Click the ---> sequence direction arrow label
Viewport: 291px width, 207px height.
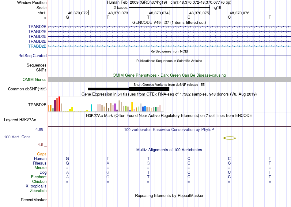pyautogui.click(x=43, y=18)
